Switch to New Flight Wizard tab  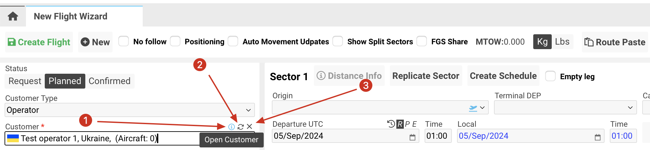(71, 16)
